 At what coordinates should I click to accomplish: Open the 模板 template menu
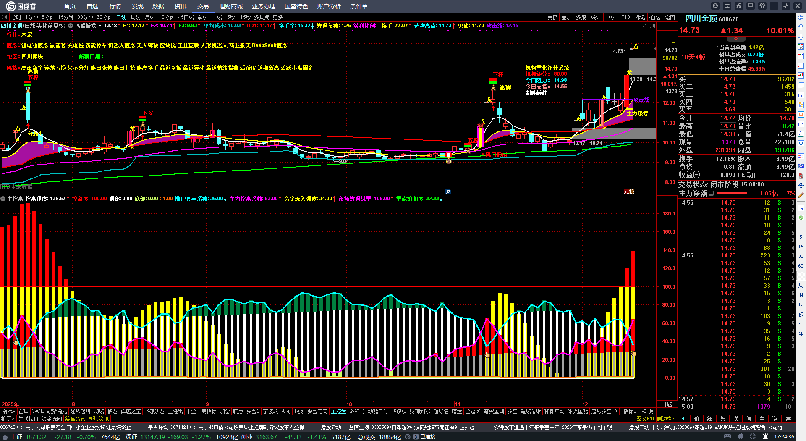click(x=647, y=411)
